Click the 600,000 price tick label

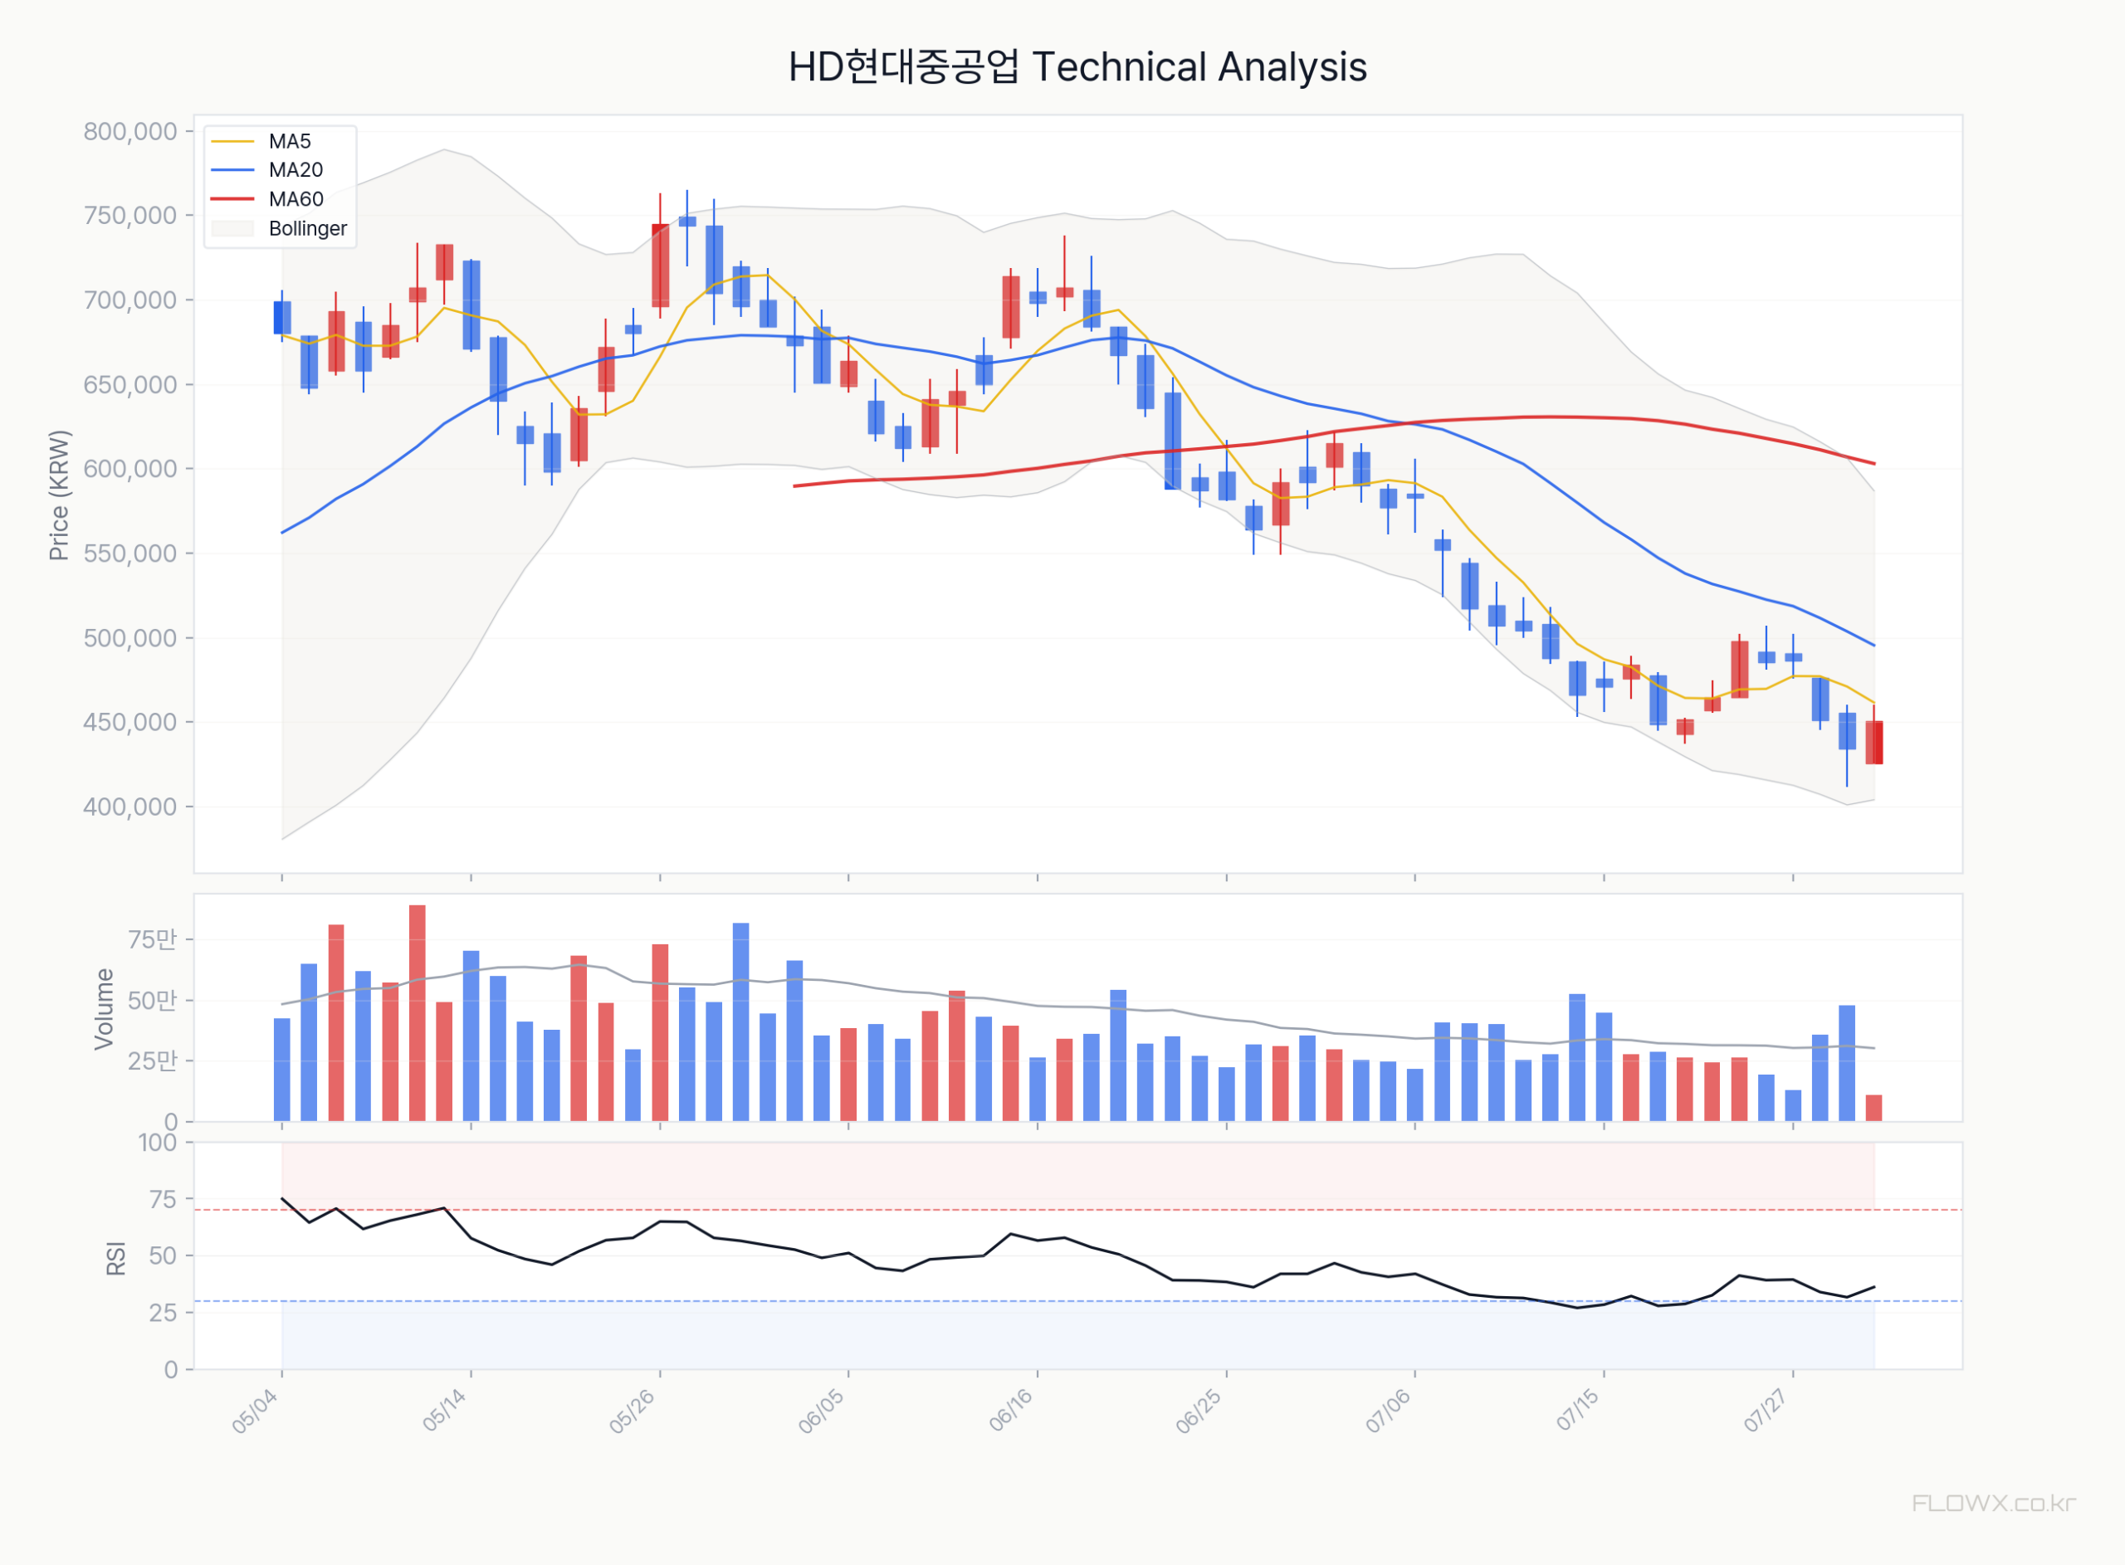[x=131, y=469]
